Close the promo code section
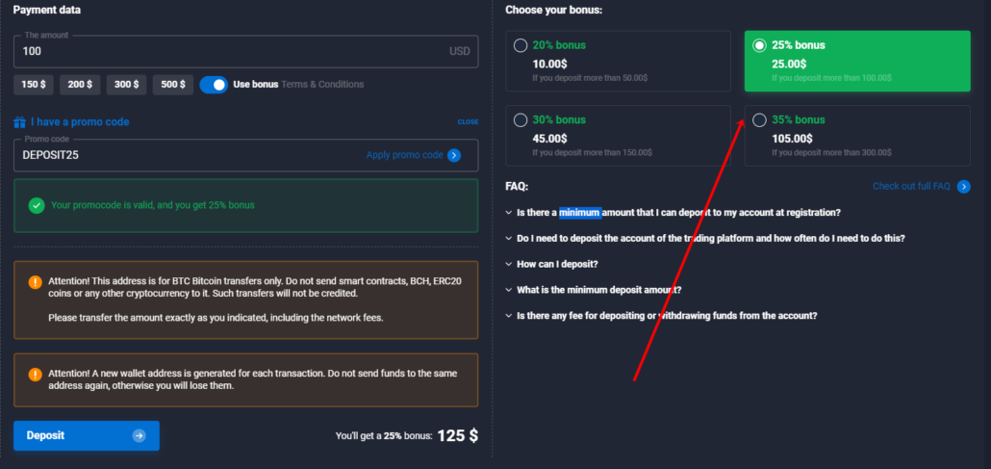The image size is (991, 469). [468, 122]
